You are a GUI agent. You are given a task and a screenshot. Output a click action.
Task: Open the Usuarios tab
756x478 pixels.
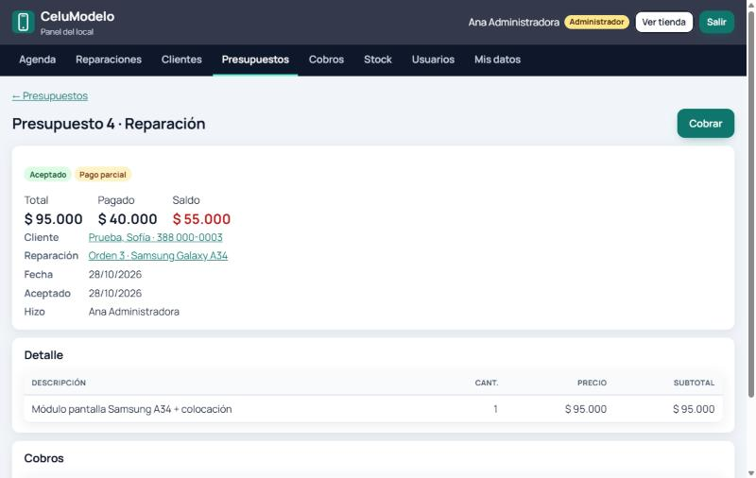[x=433, y=60]
